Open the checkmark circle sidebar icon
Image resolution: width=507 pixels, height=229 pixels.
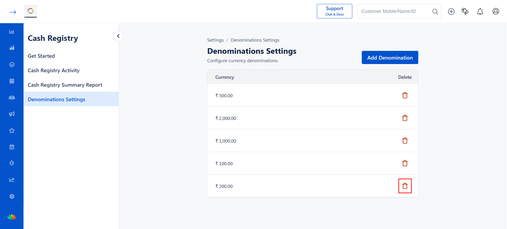click(x=12, y=65)
